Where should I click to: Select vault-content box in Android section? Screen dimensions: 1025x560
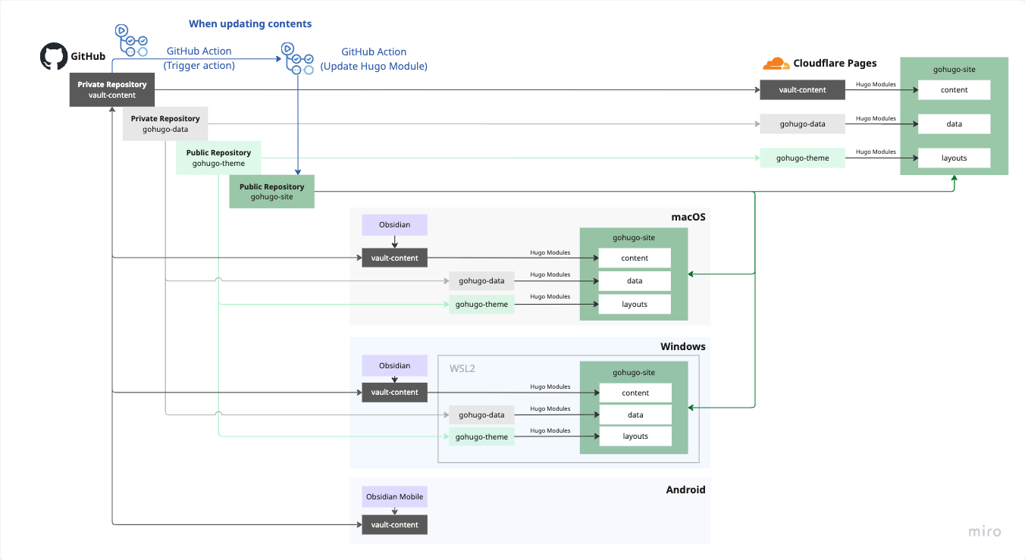[394, 524]
